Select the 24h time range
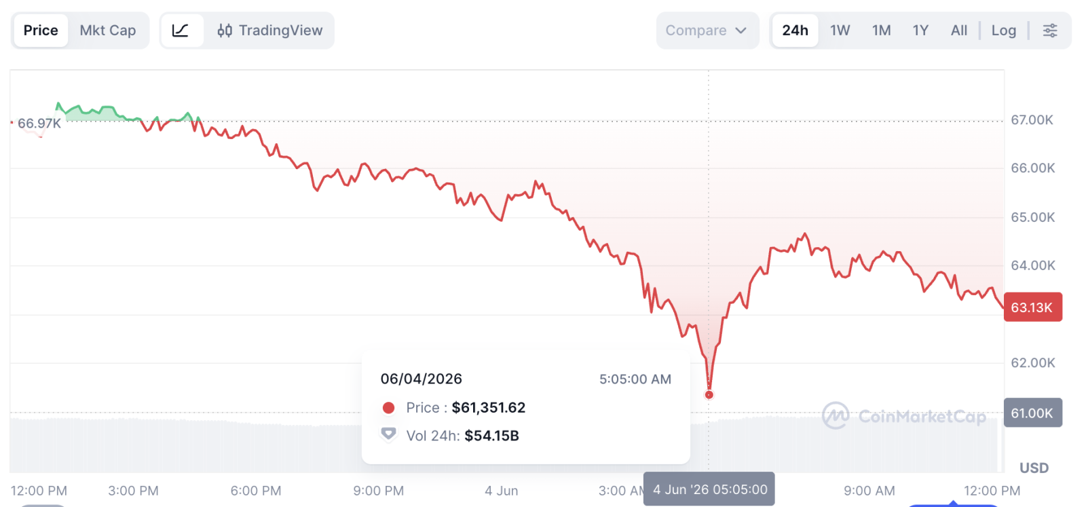1086x507 pixels. (x=795, y=31)
